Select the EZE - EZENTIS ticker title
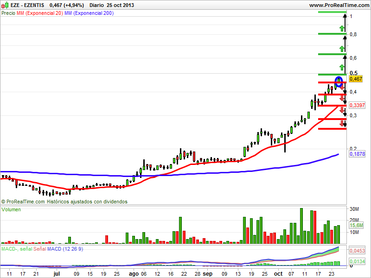 (27, 5)
